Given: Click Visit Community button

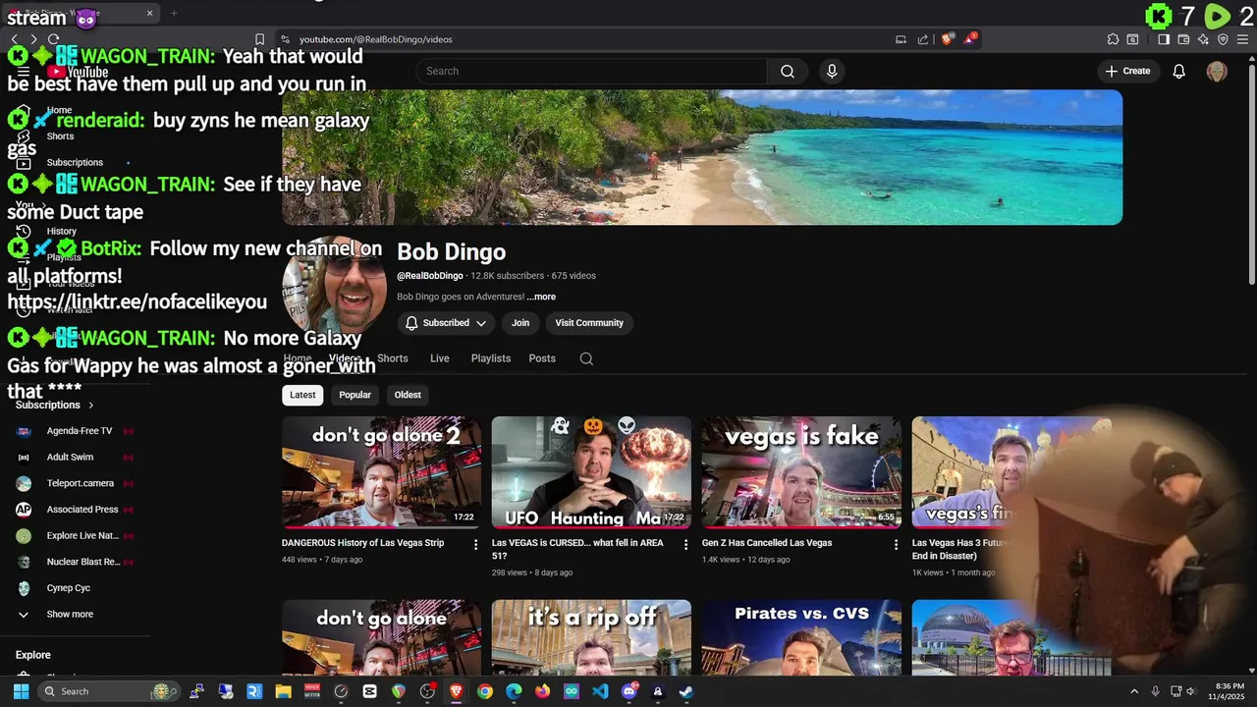Looking at the screenshot, I should [x=589, y=323].
